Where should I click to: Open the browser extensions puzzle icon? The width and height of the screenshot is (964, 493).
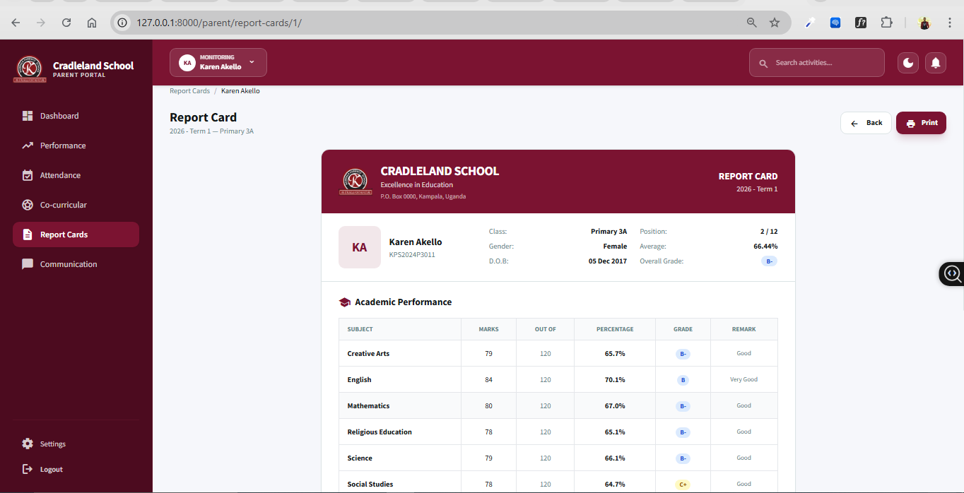[x=886, y=23]
